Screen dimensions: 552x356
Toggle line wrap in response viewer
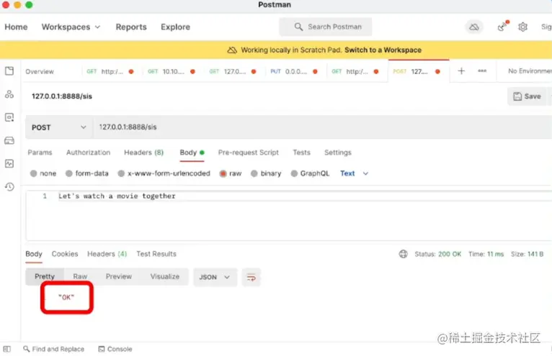251,278
